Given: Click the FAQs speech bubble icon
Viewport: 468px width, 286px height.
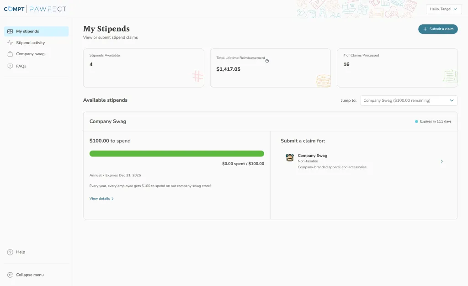Looking at the screenshot, I should 10,66.
